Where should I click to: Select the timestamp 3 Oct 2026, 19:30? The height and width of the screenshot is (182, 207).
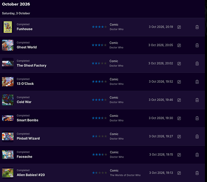161,118
